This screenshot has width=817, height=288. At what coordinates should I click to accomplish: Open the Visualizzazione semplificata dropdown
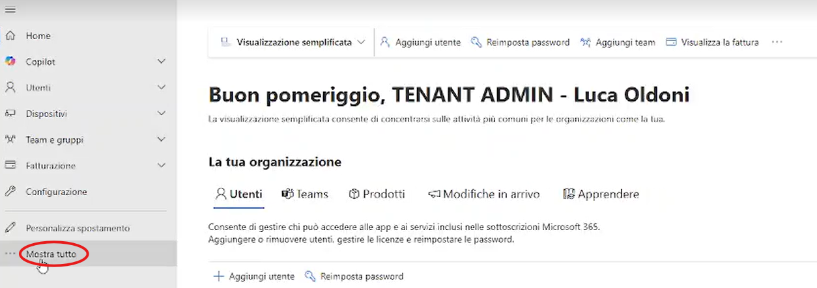click(293, 42)
